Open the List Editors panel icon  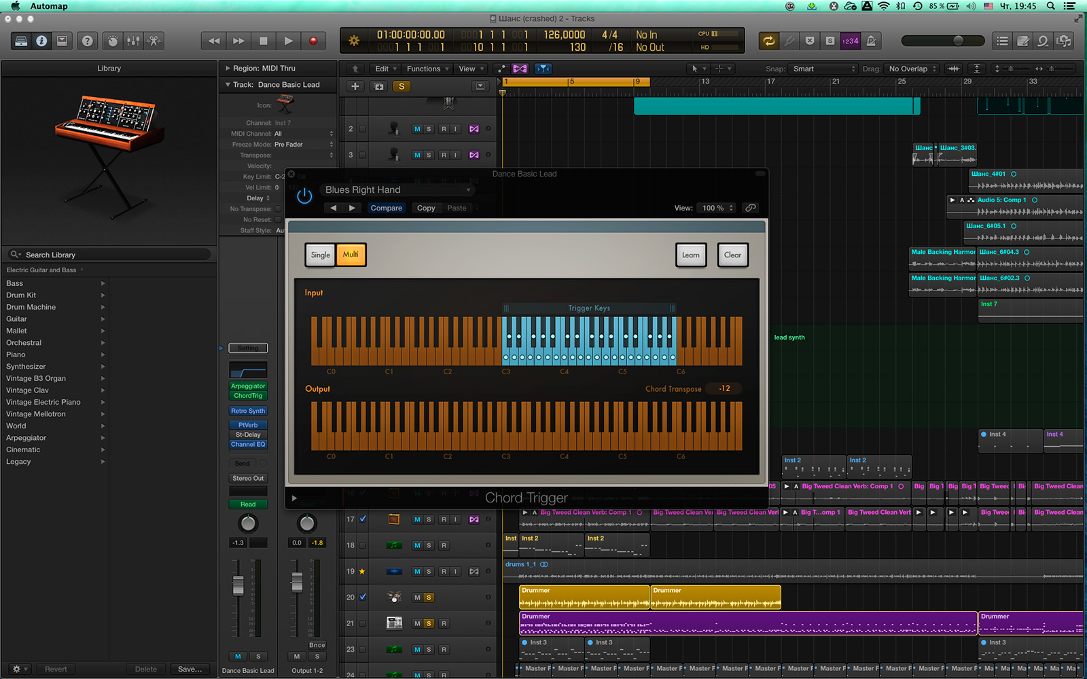click(x=1001, y=41)
